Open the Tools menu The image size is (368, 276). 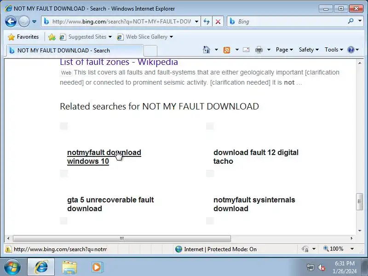(x=334, y=50)
